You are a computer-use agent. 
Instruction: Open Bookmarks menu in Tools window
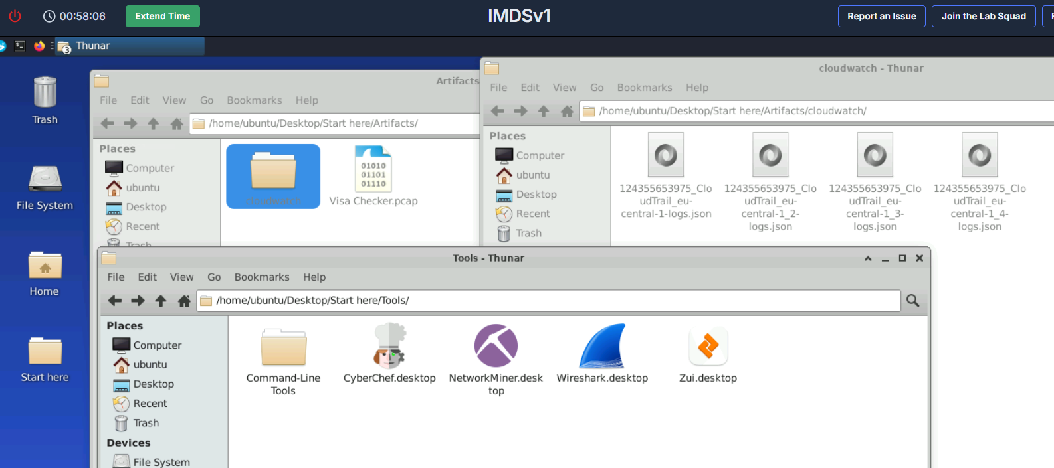pos(262,277)
